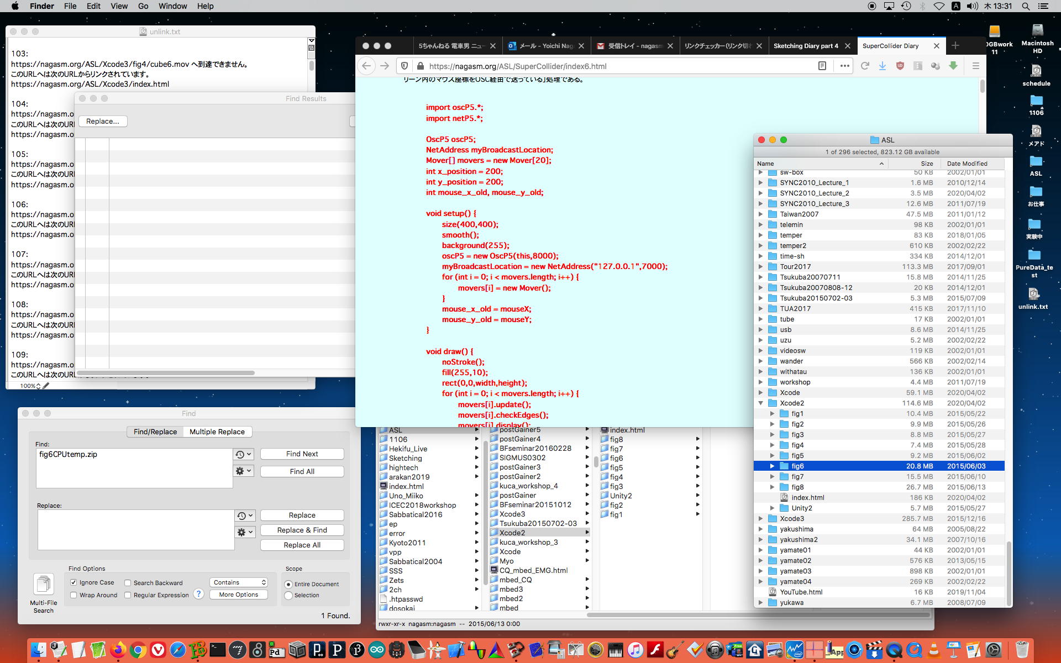The image size is (1061, 663).
Task: Open the Finder Go menu
Action: 143,6
